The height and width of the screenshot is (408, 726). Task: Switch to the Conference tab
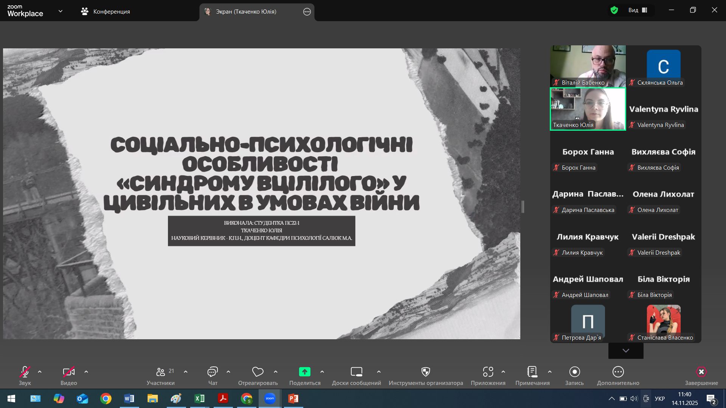pyautogui.click(x=105, y=12)
